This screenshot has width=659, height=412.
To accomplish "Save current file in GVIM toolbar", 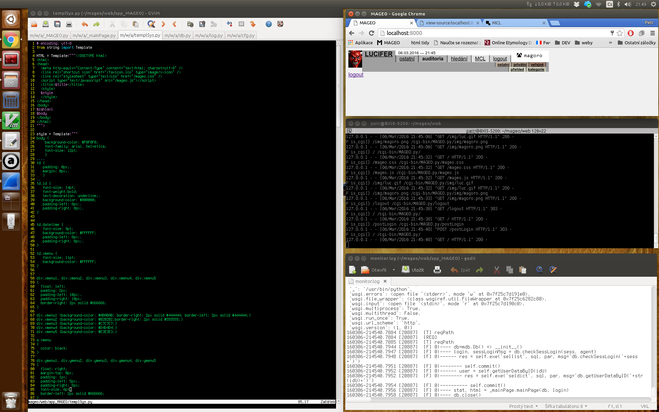I will tap(46, 24).
